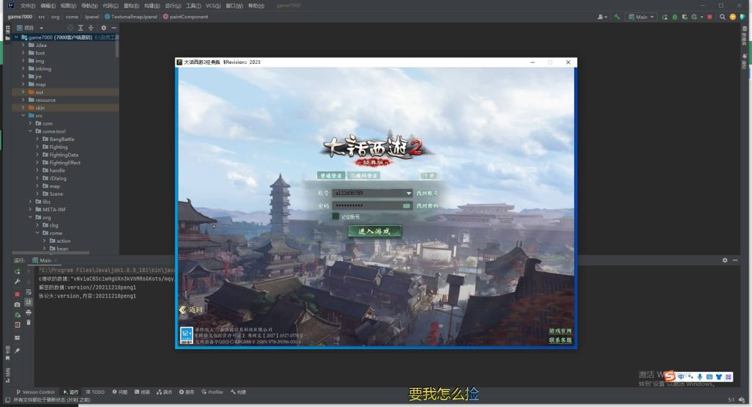Click the Debug bug icon in toolbar
The height and width of the screenshot is (407, 752).
(673, 16)
